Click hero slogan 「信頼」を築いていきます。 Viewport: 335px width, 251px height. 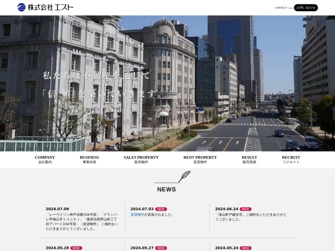[x=102, y=94]
